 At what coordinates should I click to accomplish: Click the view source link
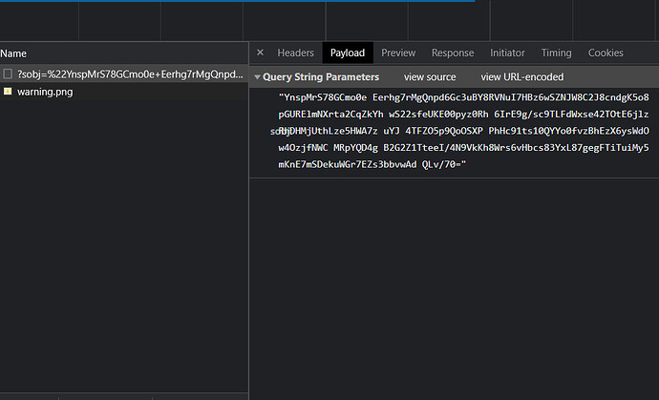pos(430,77)
